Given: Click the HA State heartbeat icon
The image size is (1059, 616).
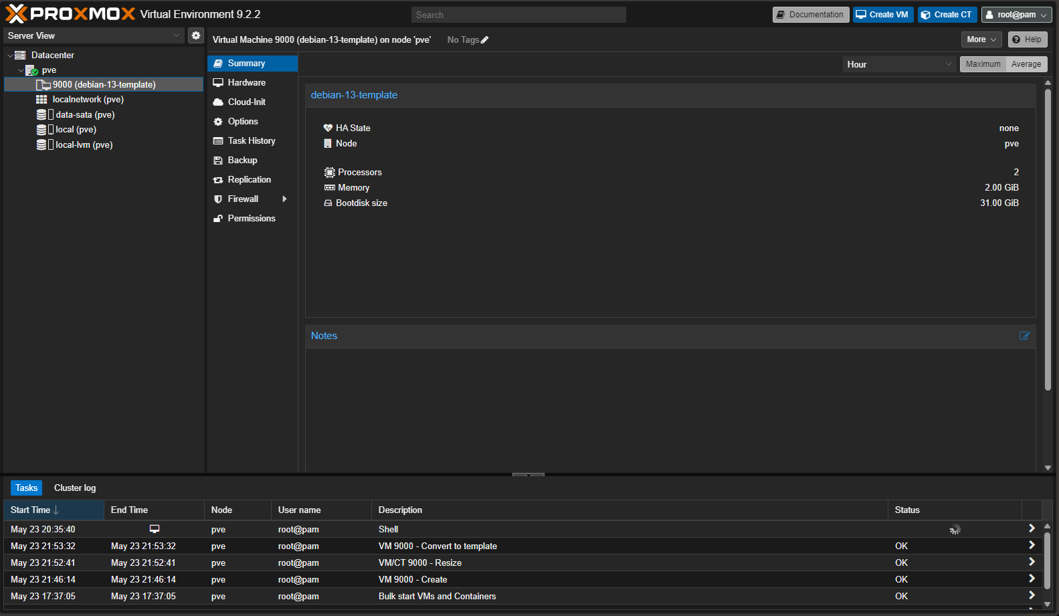Looking at the screenshot, I should [328, 128].
